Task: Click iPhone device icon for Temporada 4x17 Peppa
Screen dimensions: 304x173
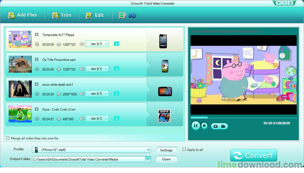Action: [x=163, y=41]
